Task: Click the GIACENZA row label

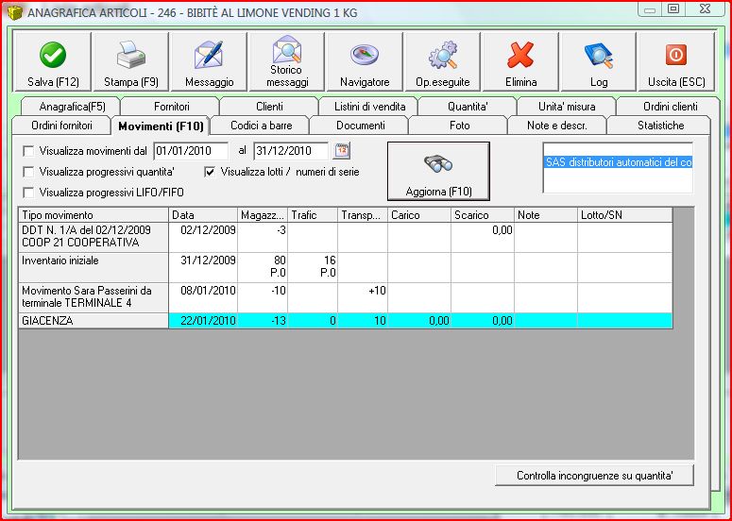Action: coord(94,321)
